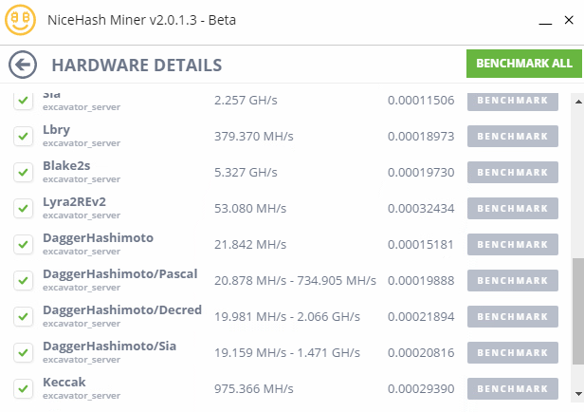Minimize the NiceHash Miner window
This screenshot has width=584, height=412.
coord(543,20)
